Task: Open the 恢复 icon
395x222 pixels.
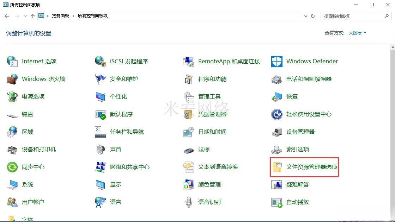Action: tap(276, 96)
